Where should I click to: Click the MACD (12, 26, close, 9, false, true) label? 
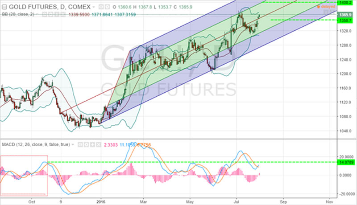click(36, 144)
